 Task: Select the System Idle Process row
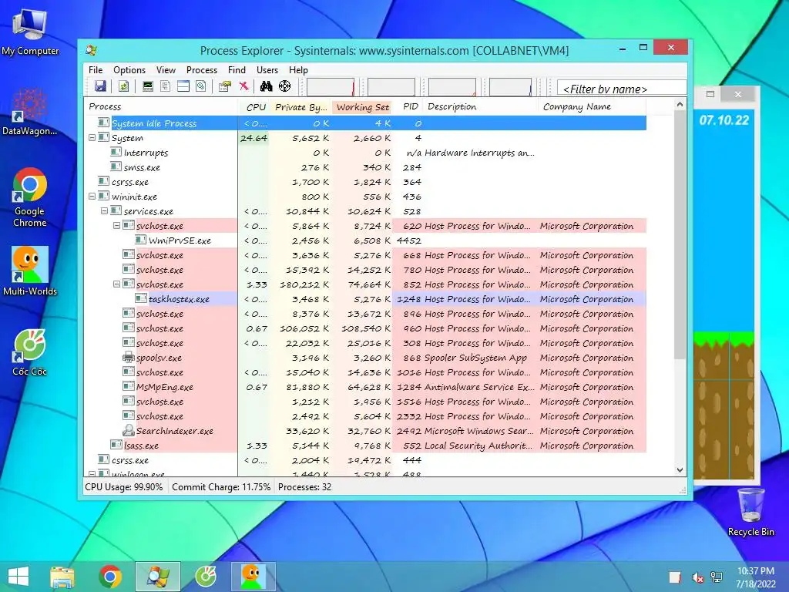(x=365, y=123)
